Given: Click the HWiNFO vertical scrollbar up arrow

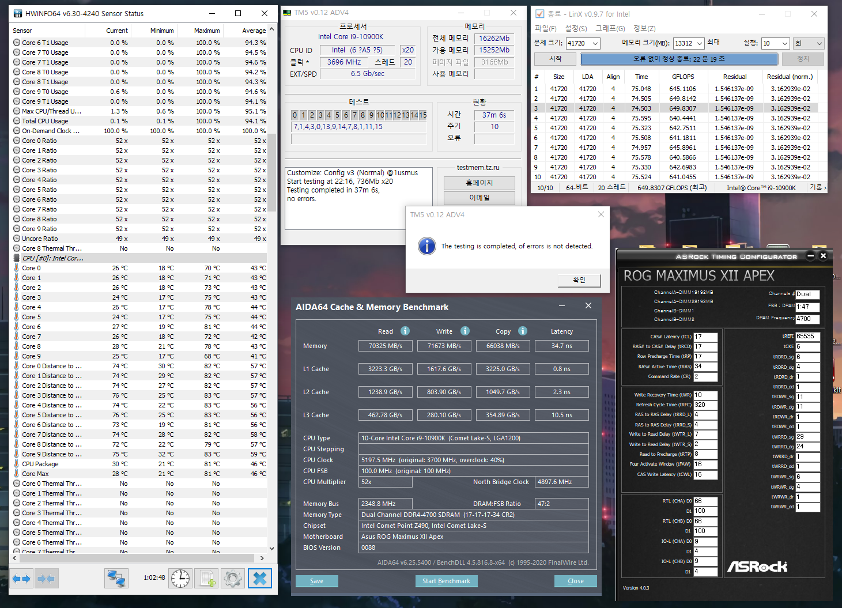Looking at the screenshot, I should (272, 29).
